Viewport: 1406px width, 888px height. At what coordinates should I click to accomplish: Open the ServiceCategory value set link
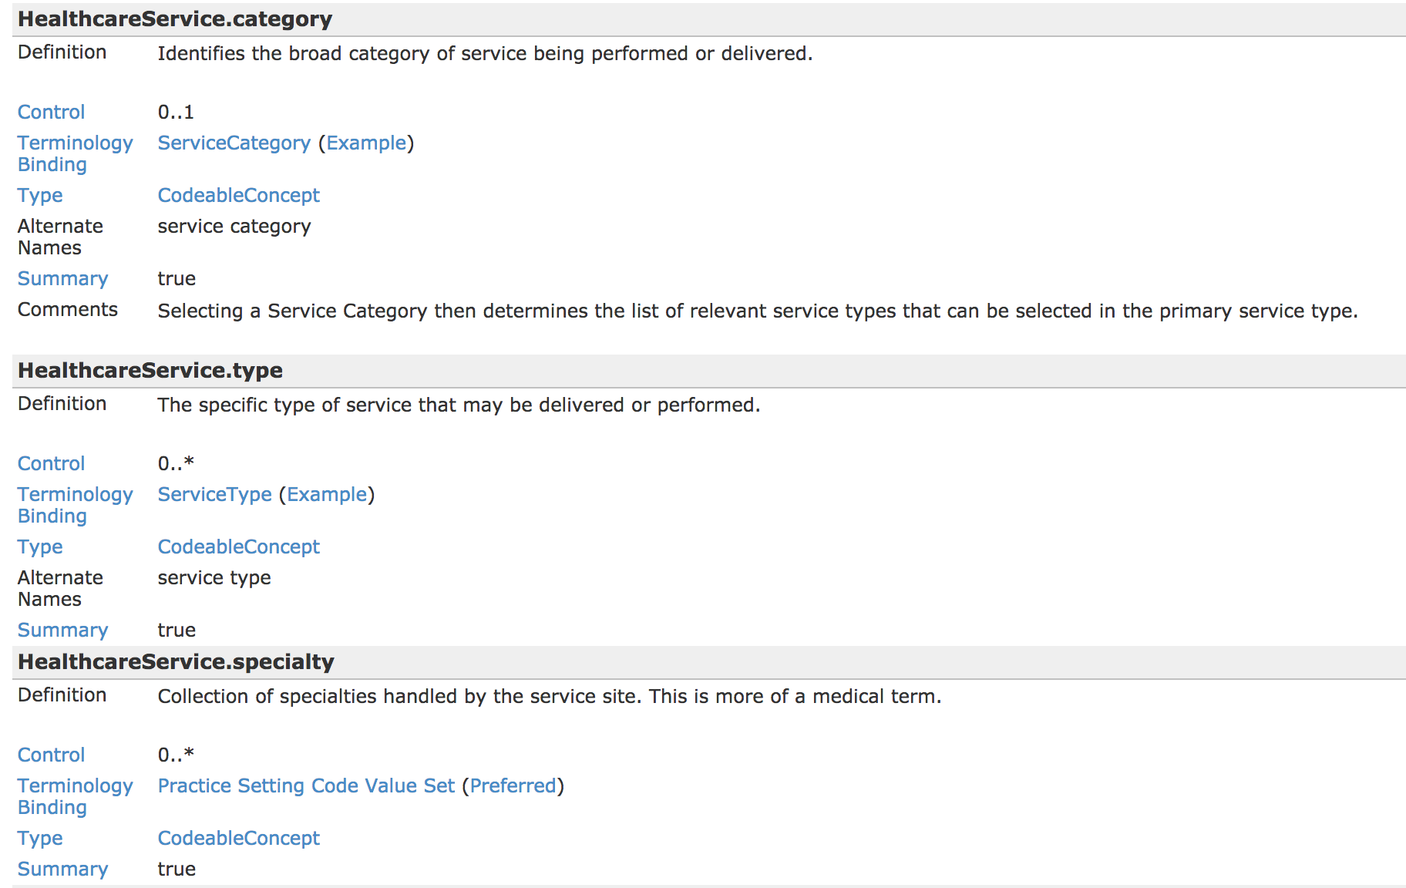pyautogui.click(x=234, y=143)
